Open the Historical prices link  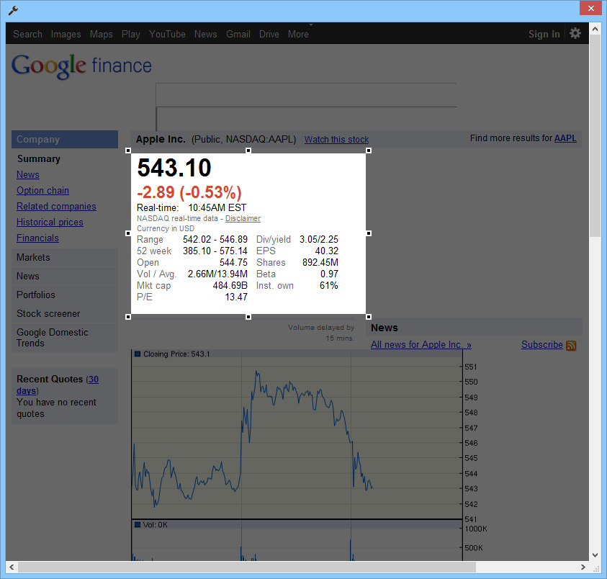[50, 223]
